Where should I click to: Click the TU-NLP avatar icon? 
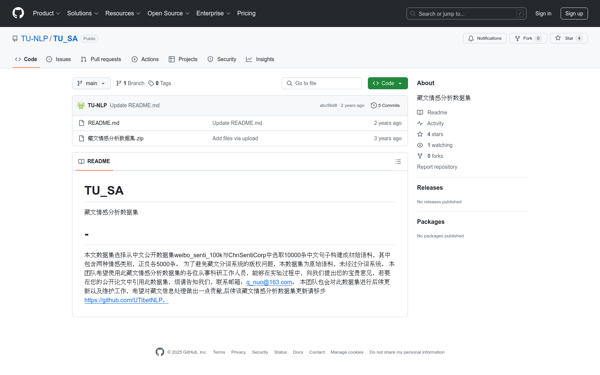(x=81, y=105)
